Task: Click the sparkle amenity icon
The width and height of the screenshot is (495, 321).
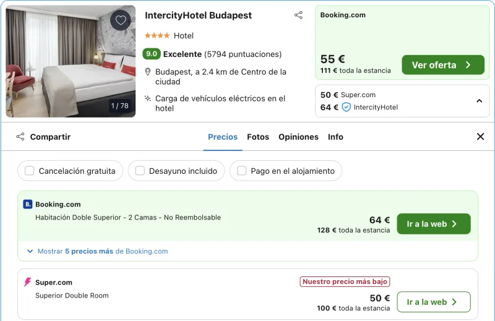Action: click(x=147, y=98)
